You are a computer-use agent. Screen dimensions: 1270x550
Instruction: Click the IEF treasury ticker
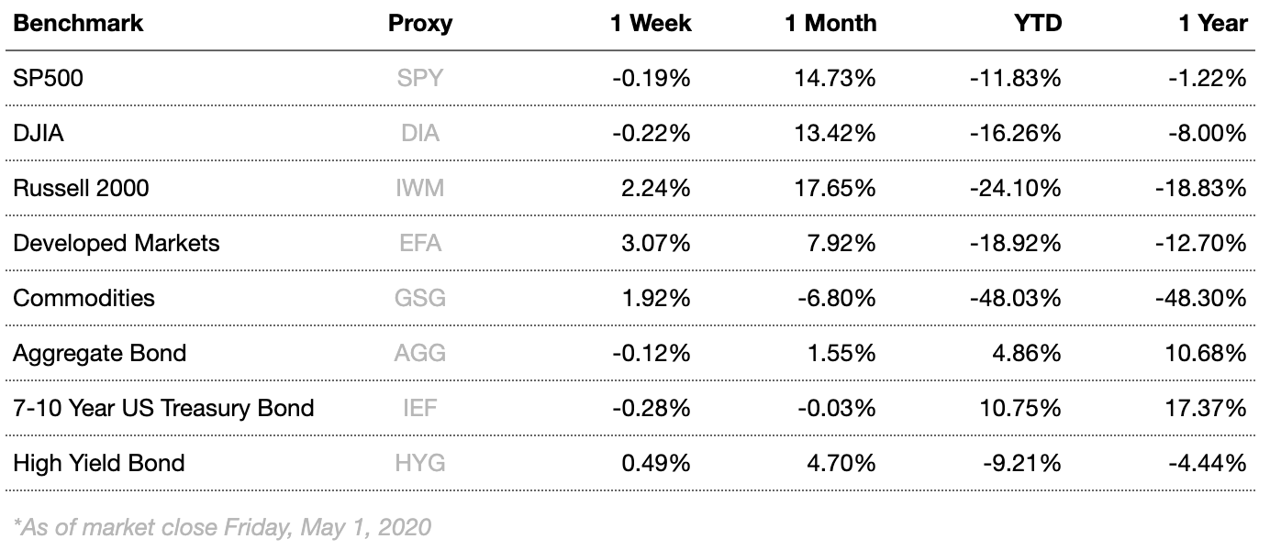click(420, 408)
